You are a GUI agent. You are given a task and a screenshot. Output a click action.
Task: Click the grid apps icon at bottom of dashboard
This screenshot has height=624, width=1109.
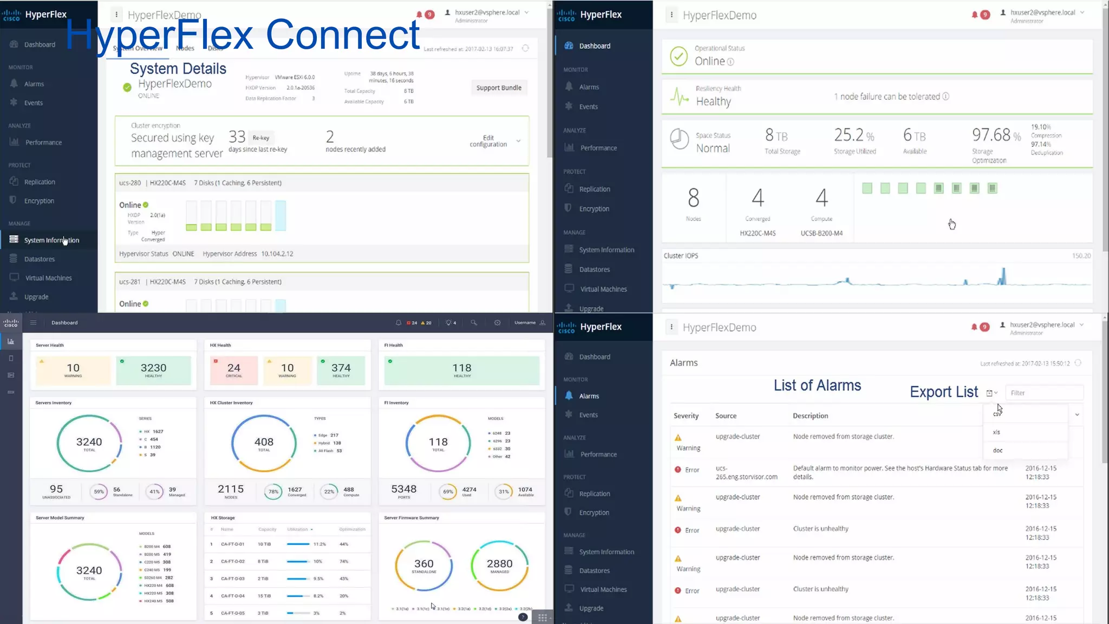pos(542,617)
